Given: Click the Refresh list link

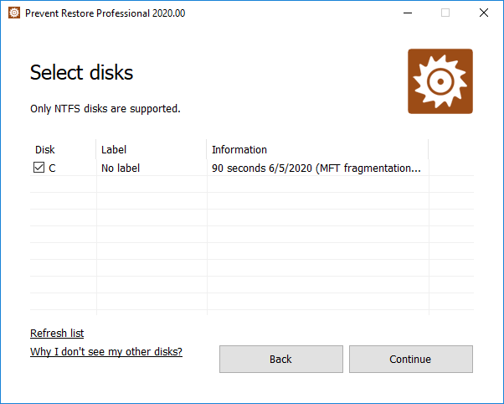Looking at the screenshot, I should [57, 333].
